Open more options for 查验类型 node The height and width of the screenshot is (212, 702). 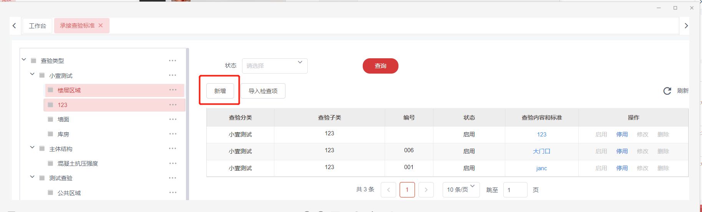(173, 61)
